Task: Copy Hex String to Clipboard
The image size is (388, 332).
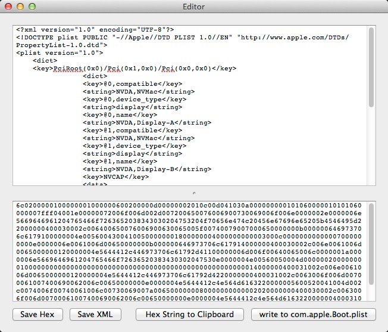Action: pos(190,314)
